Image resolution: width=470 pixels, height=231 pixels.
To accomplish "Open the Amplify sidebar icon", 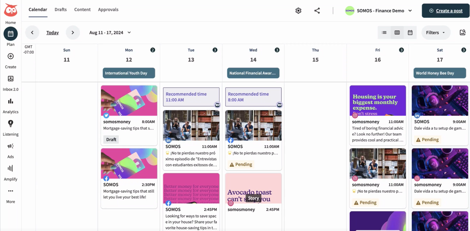I will [11, 168].
